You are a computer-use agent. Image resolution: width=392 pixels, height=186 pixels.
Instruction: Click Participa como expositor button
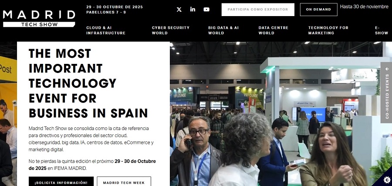coord(258,10)
